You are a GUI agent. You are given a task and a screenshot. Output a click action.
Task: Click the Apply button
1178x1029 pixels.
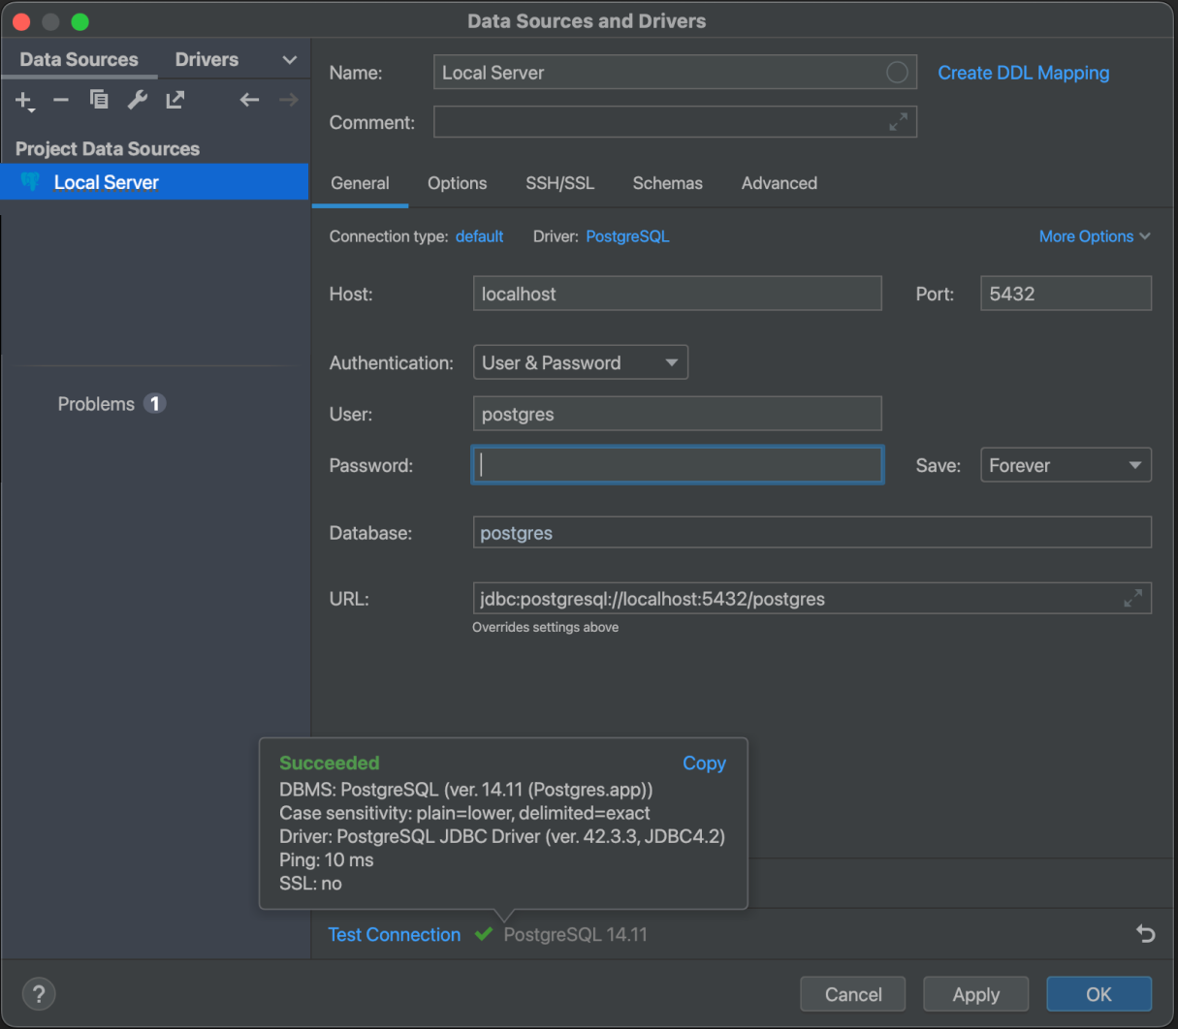click(975, 994)
